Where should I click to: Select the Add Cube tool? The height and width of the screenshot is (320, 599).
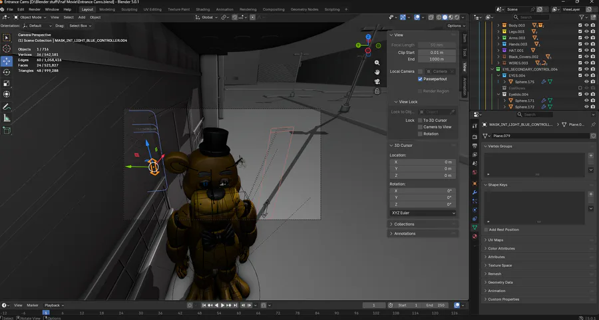7,130
